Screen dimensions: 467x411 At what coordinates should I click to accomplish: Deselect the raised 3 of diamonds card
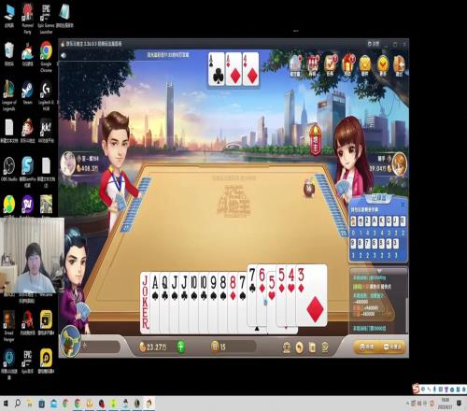tap(311, 295)
